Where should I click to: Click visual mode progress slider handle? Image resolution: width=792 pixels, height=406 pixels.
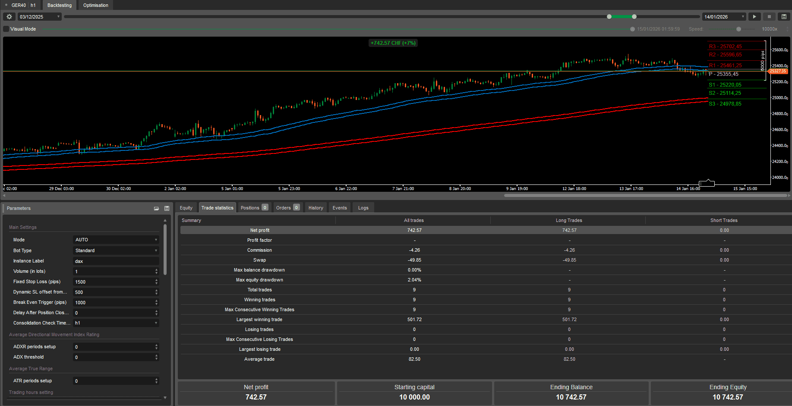pyautogui.click(x=632, y=29)
